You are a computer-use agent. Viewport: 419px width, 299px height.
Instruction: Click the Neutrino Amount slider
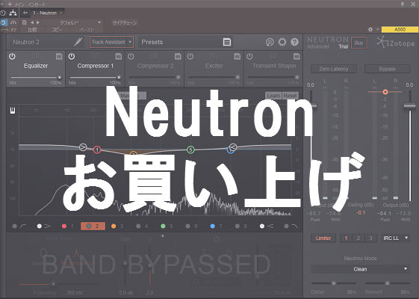[387, 283]
